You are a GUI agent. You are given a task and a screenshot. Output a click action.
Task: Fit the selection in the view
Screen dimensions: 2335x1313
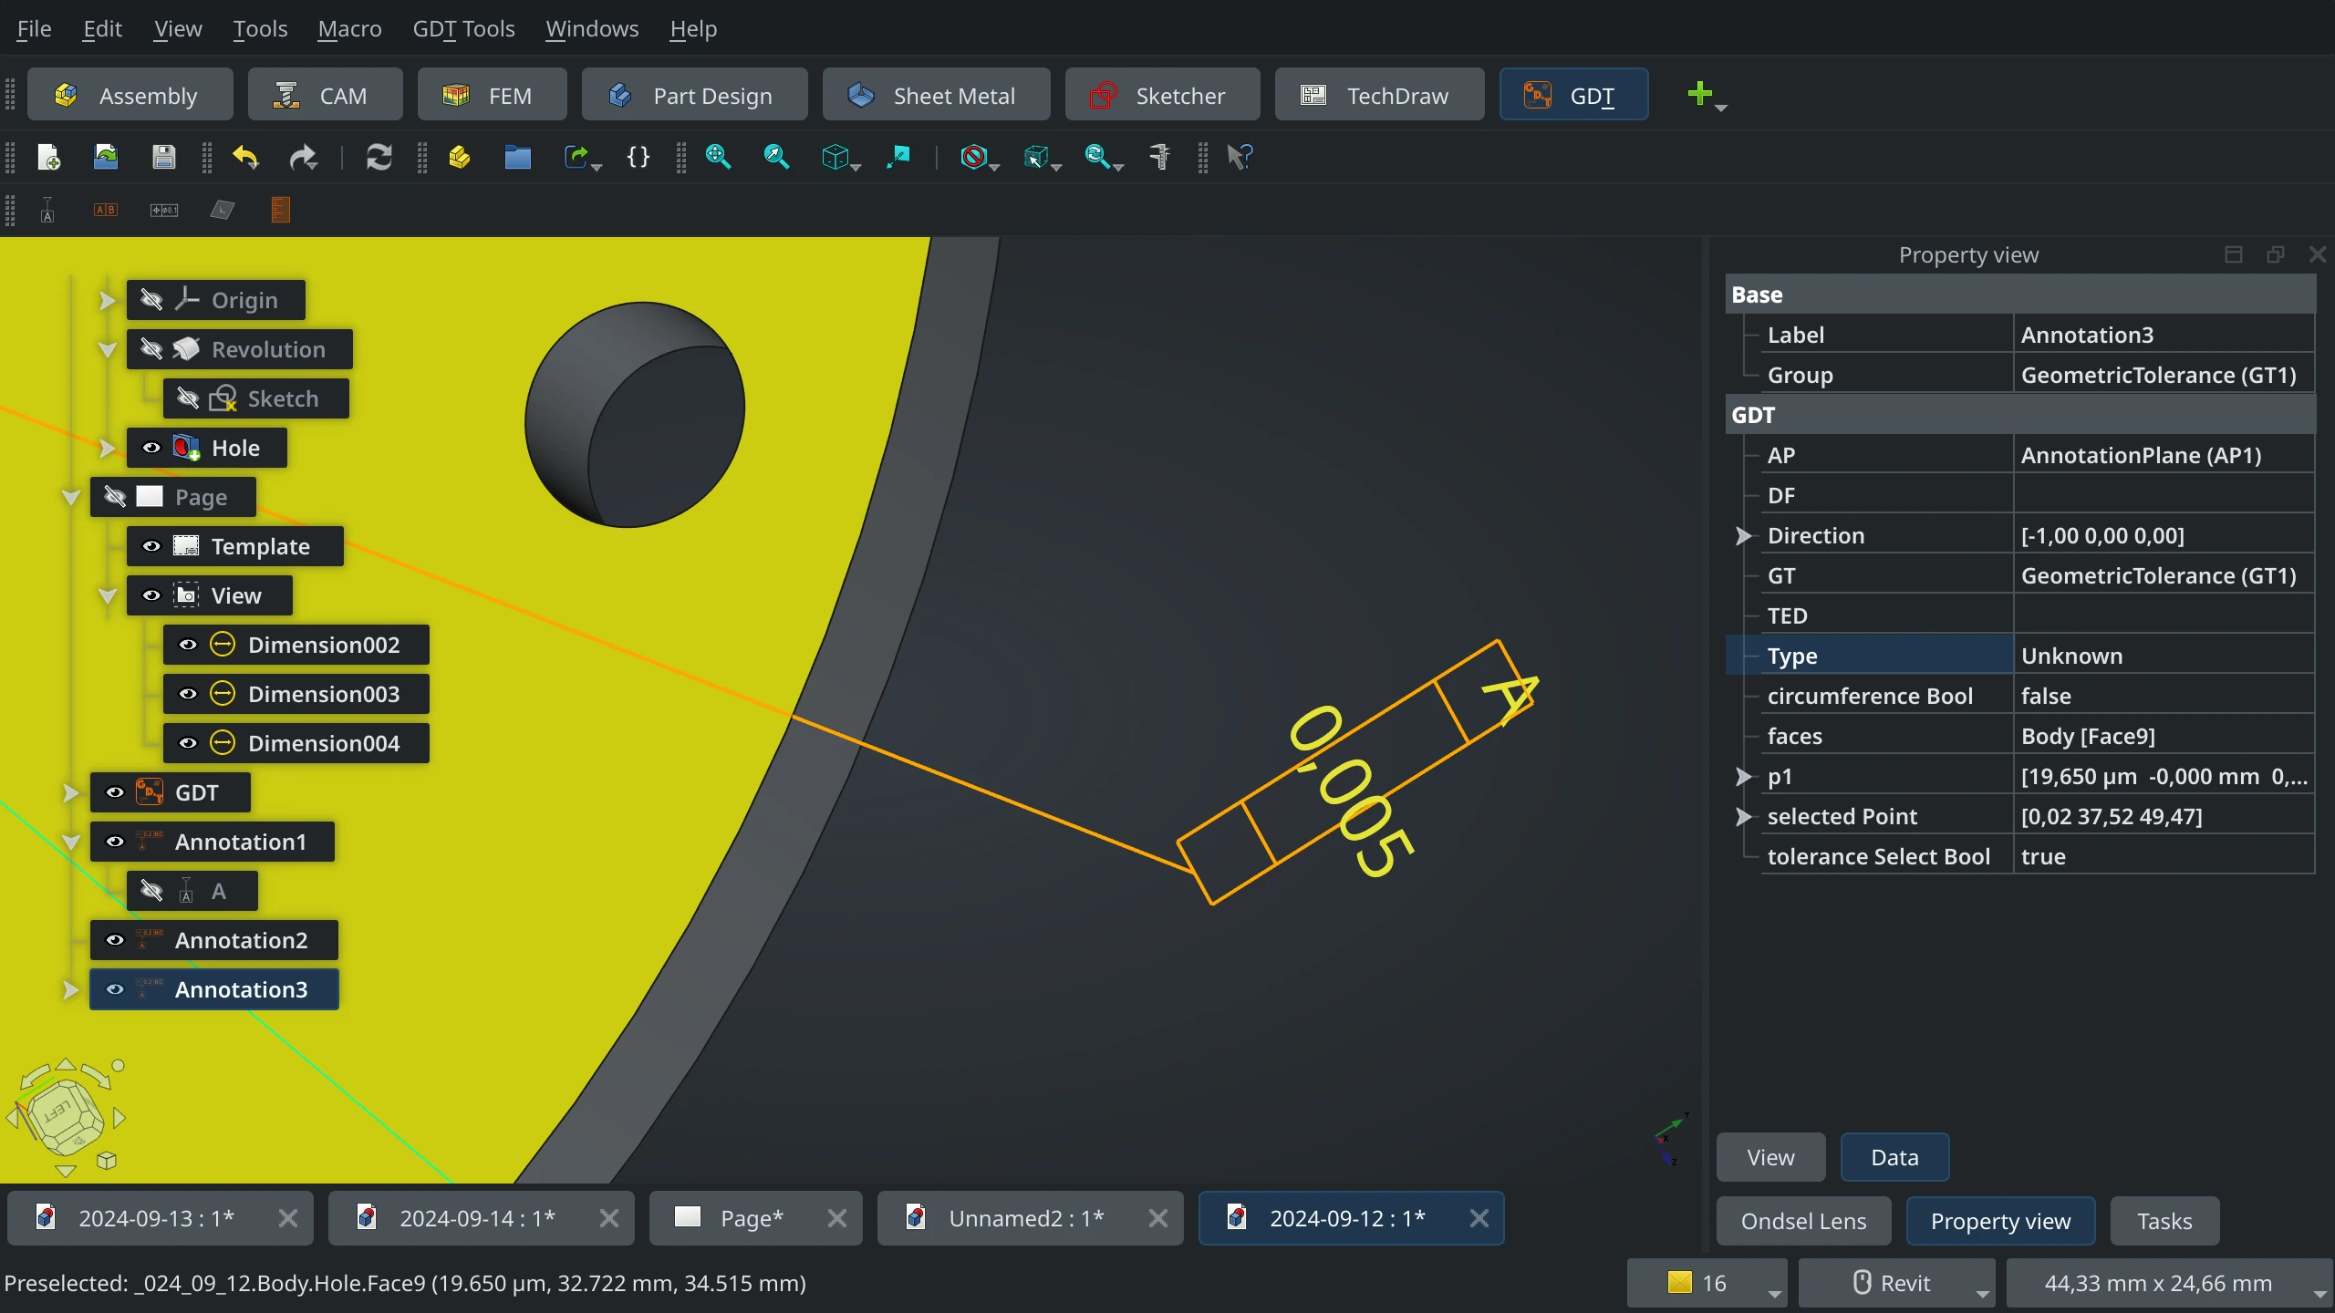[776, 157]
